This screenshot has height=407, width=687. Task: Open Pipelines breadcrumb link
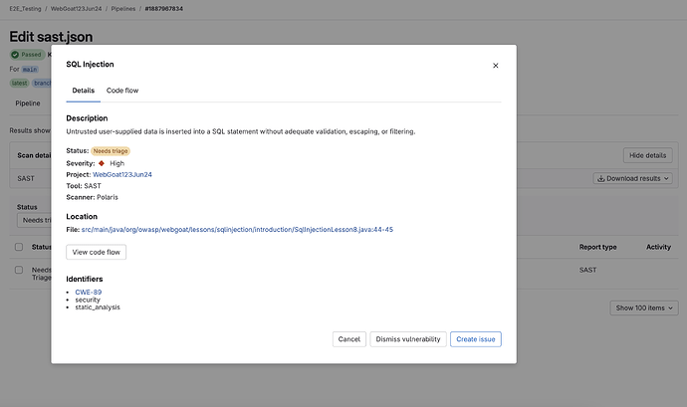pos(123,8)
